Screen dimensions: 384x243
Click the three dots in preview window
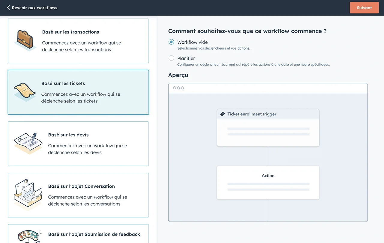pyautogui.click(x=178, y=88)
